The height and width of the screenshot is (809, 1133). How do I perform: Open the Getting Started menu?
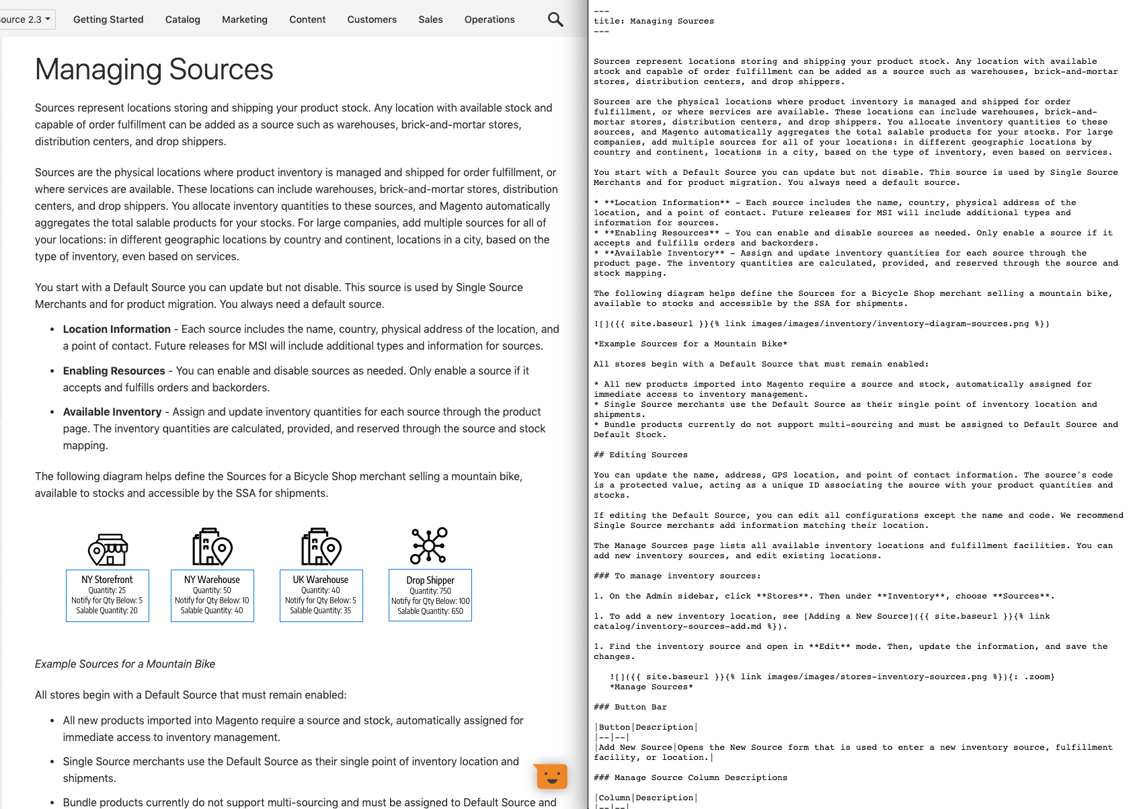(108, 20)
